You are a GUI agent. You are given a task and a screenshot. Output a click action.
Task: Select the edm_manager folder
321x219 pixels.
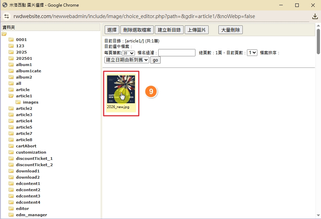(31, 215)
